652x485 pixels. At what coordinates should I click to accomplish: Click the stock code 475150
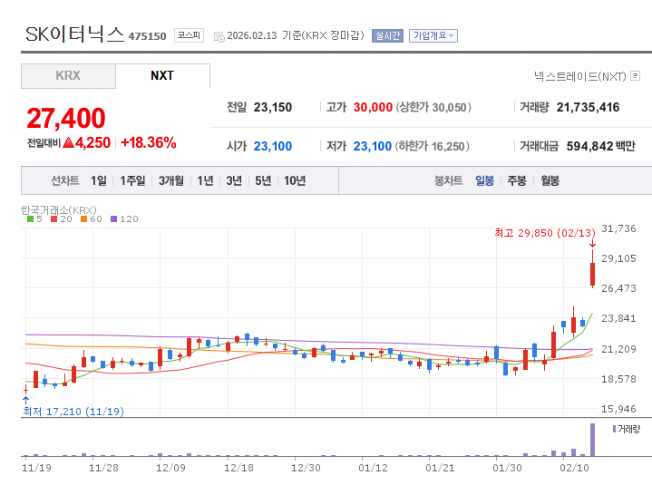pos(147,36)
